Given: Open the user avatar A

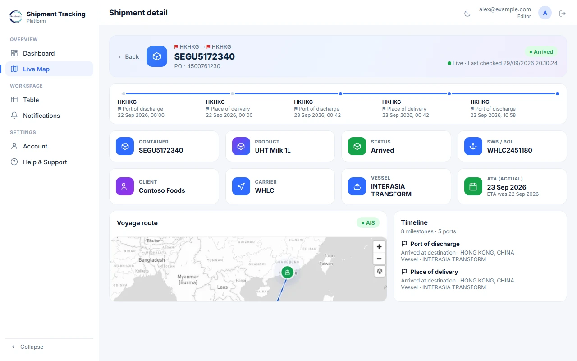Looking at the screenshot, I should (x=545, y=13).
